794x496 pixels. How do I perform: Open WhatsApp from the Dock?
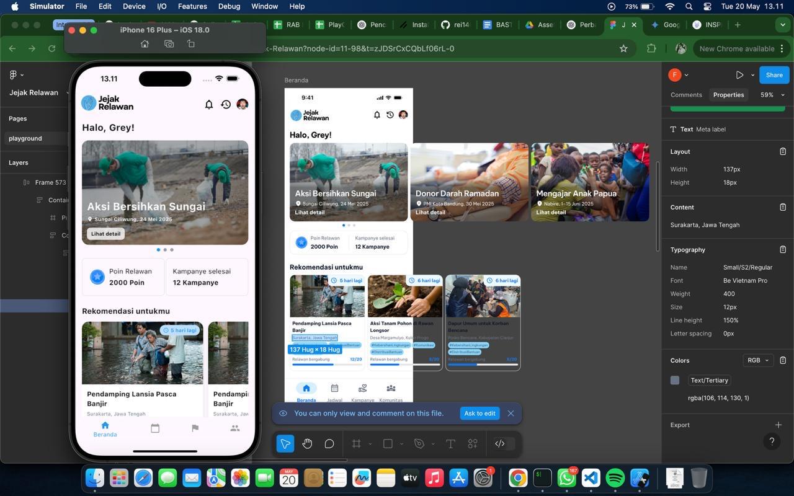coord(566,478)
